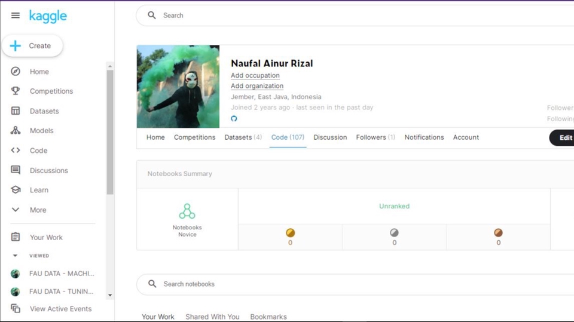This screenshot has height=322, width=574.
Task: Select the Code (107) tab
Action: point(288,137)
